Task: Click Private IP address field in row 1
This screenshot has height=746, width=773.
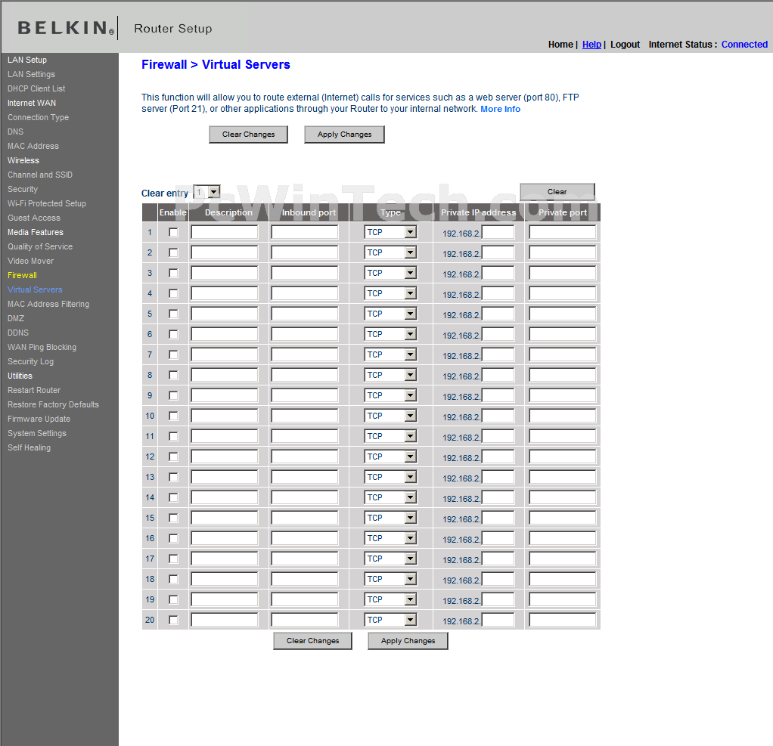Action: tap(498, 232)
